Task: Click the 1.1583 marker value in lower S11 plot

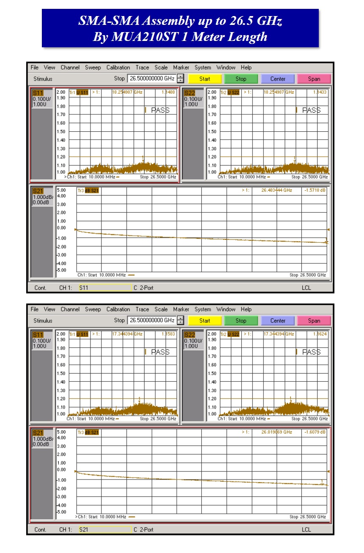Action: (x=168, y=334)
